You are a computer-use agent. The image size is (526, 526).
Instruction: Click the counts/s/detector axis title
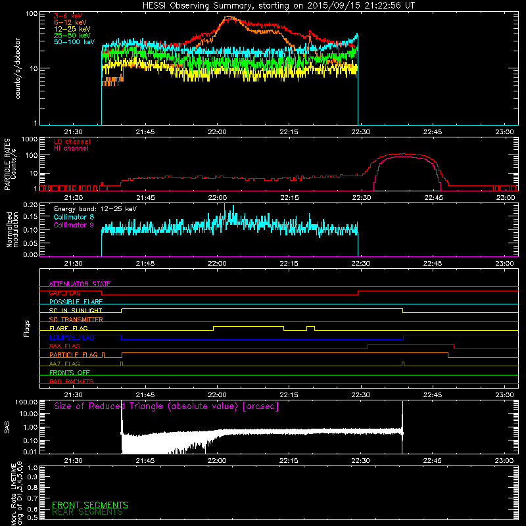[x=18, y=68]
